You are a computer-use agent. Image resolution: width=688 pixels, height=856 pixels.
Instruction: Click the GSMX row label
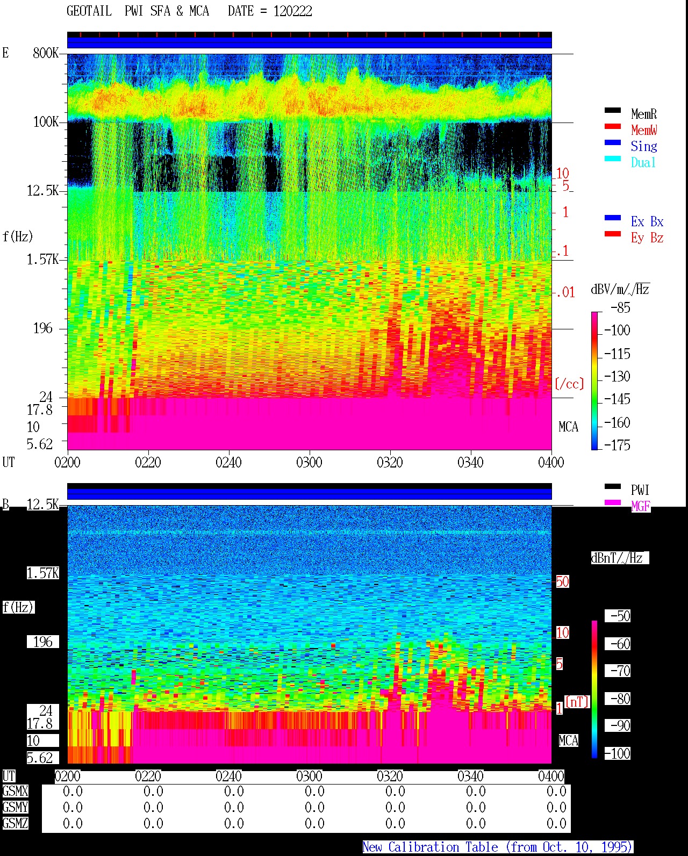point(15,791)
